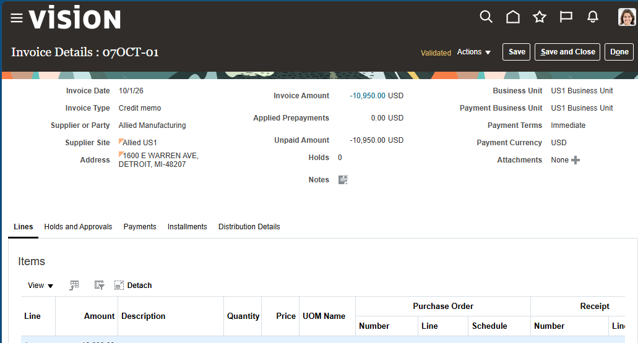
Task: Click the Export to Excel icon in Items
Action: (74, 286)
